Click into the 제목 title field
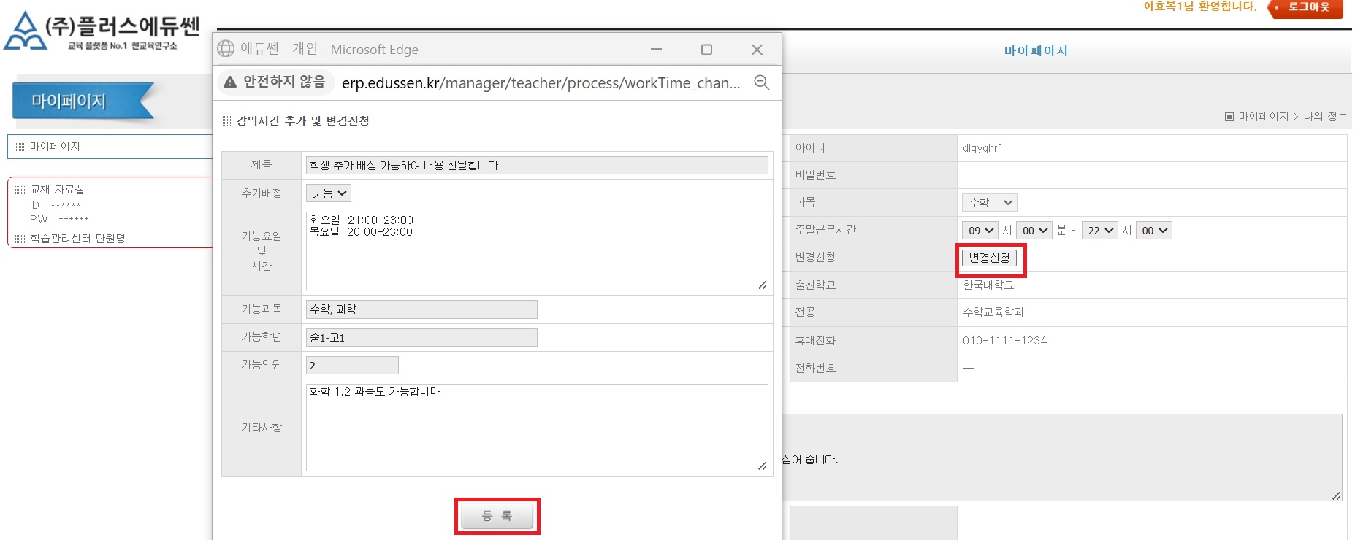This screenshot has width=1355, height=540. click(x=536, y=166)
